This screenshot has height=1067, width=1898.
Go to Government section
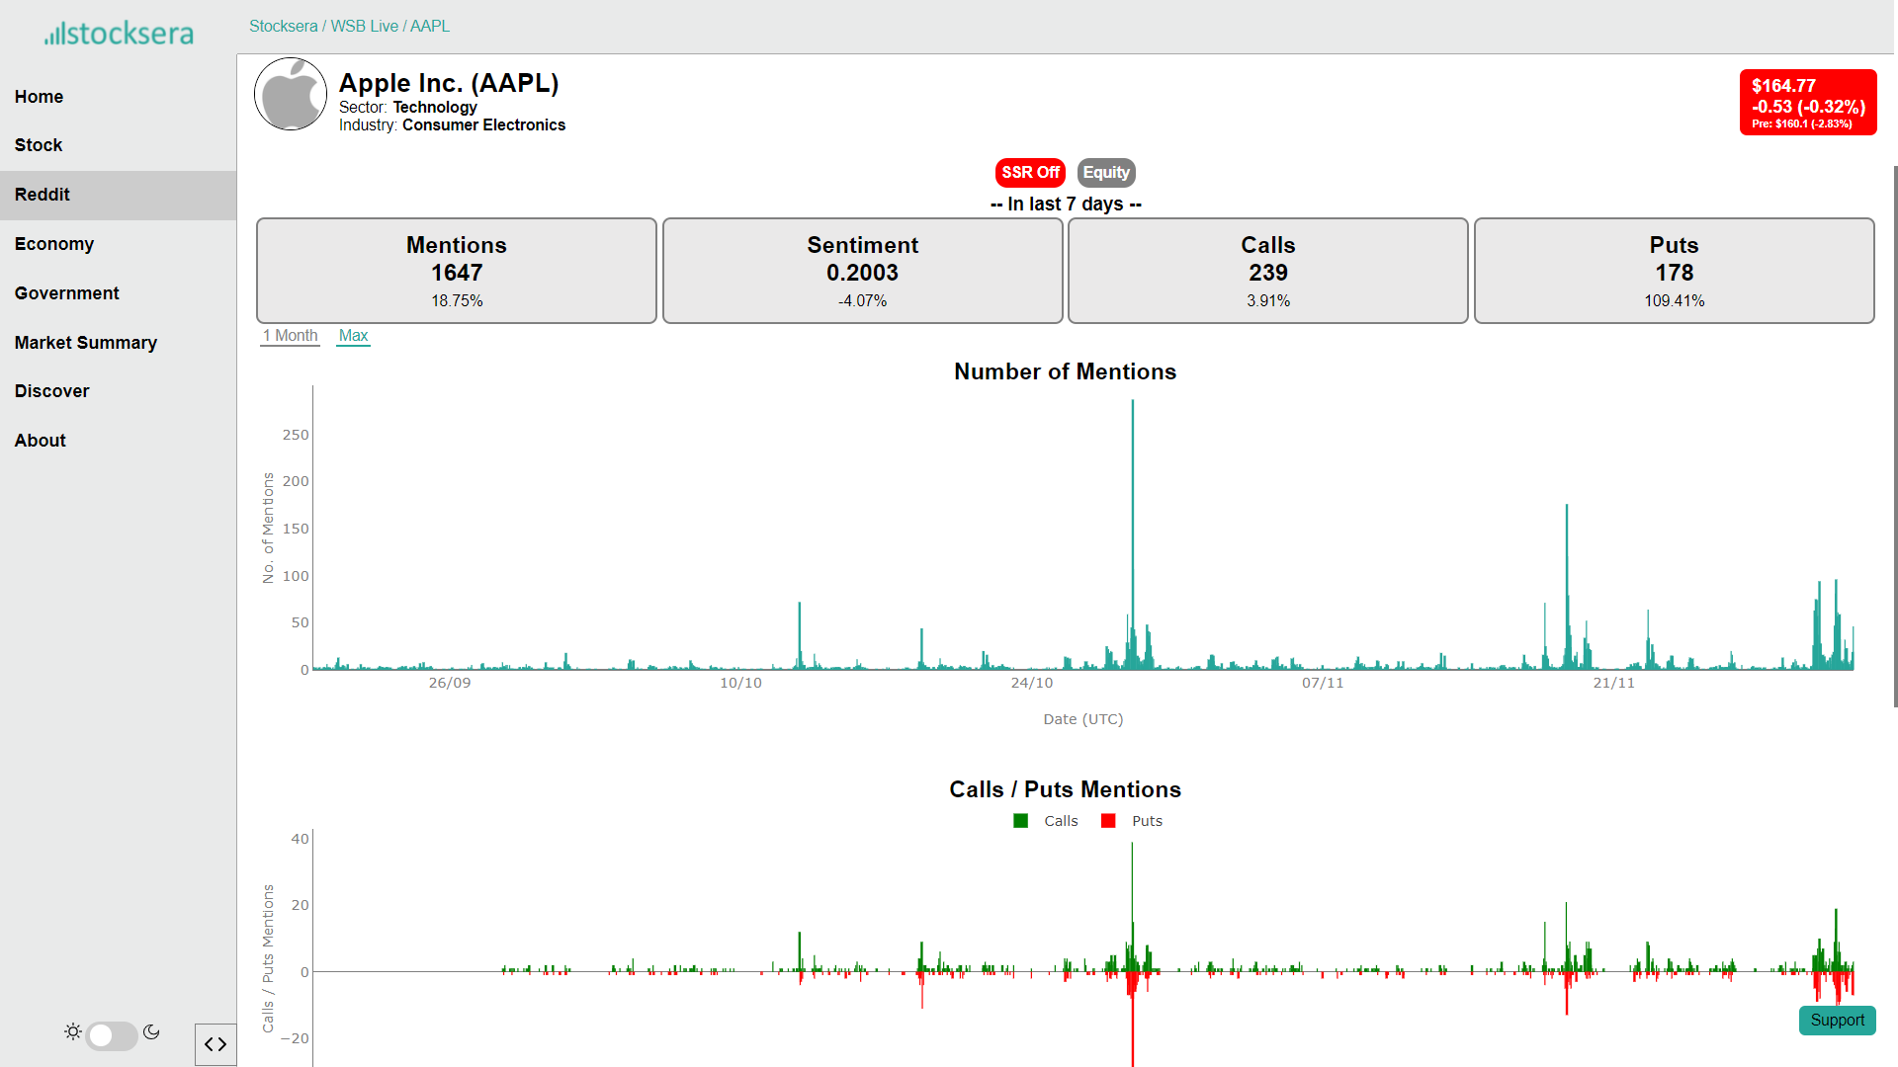(x=66, y=293)
